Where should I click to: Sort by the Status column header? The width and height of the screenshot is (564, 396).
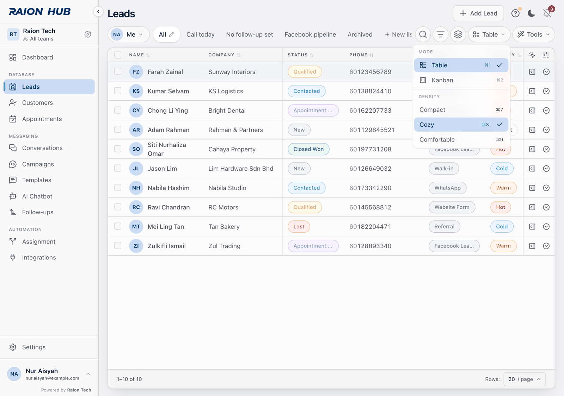[301, 55]
